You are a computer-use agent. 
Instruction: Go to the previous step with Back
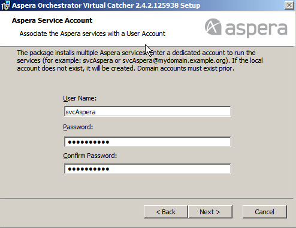pos(165,212)
